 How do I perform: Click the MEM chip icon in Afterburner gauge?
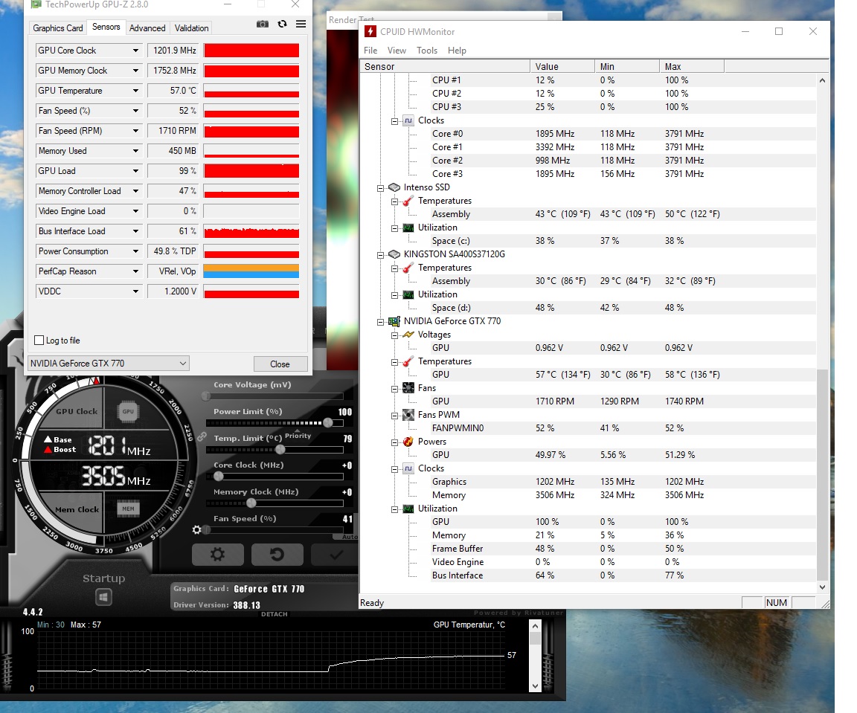[128, 509]
